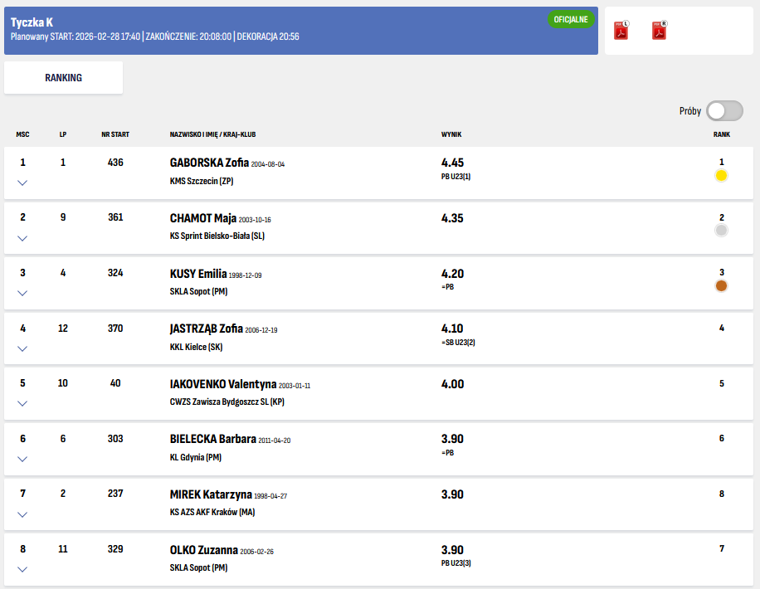This screenshot has height=589, width=760.
Task: Click the Tyczka K event title
Action: point(32,22)
